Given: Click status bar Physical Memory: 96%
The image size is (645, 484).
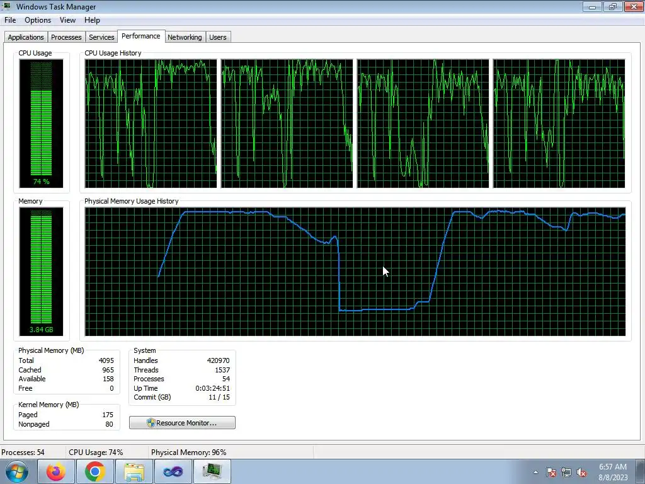Looking at the screenshot, I should [x=189, y=452].
